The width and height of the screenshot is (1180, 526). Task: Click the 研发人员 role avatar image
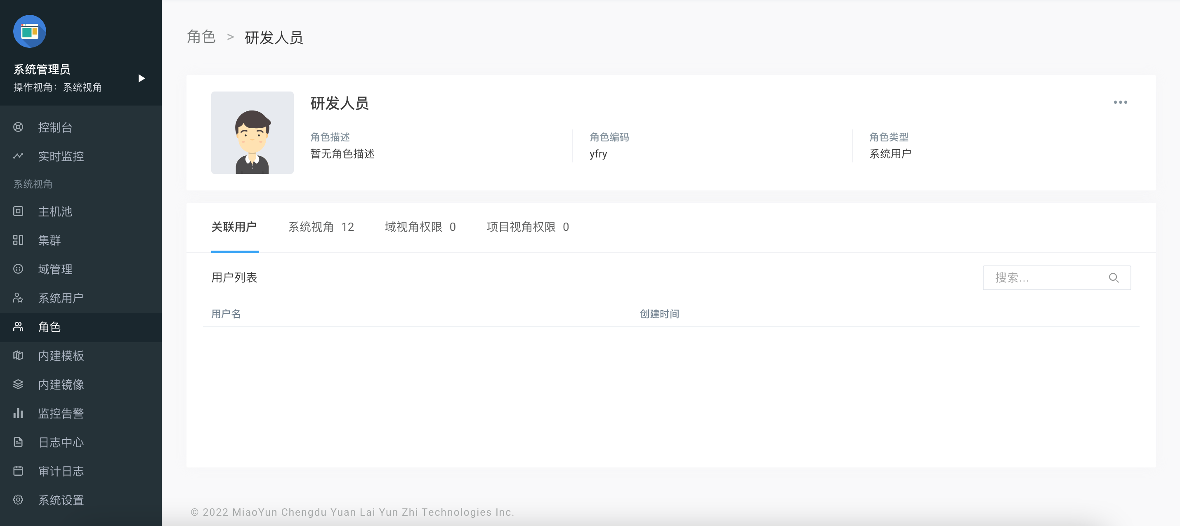coord(252,133)
